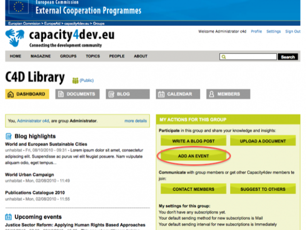Select Topics in the navigation bar

93,56
